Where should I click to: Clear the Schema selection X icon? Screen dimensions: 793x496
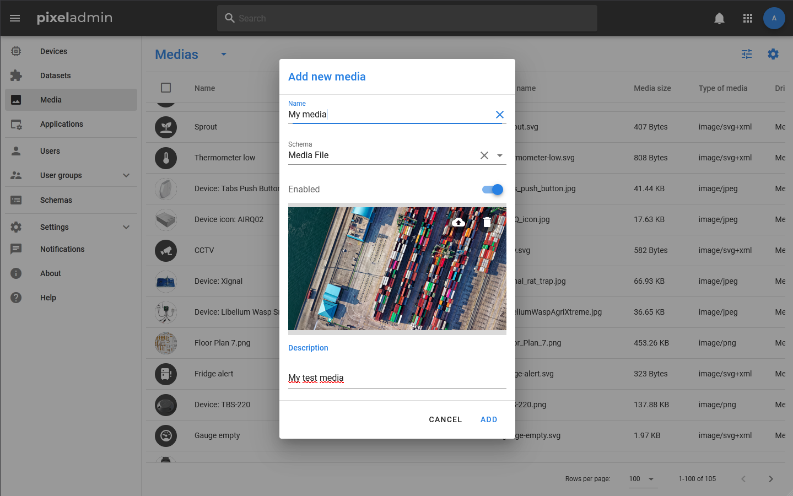484,155
